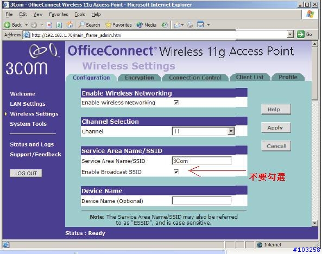
Task: Open the View menu
Action: coord(38,14)
